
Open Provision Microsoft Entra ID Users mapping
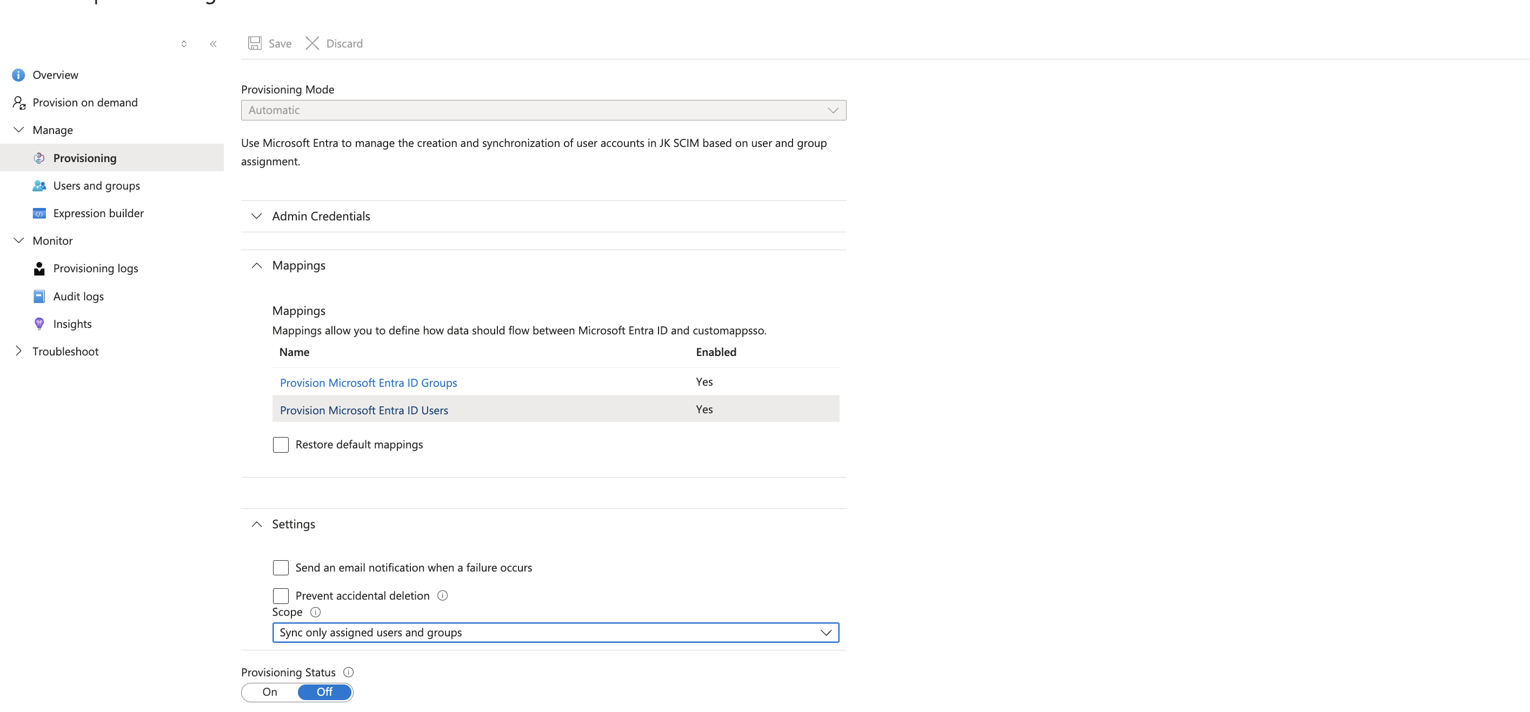tap(364, 410)
